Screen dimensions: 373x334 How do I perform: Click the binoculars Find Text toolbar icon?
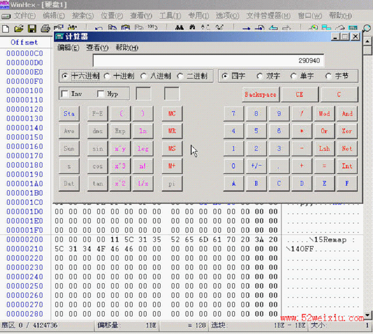tap(179, 28)
